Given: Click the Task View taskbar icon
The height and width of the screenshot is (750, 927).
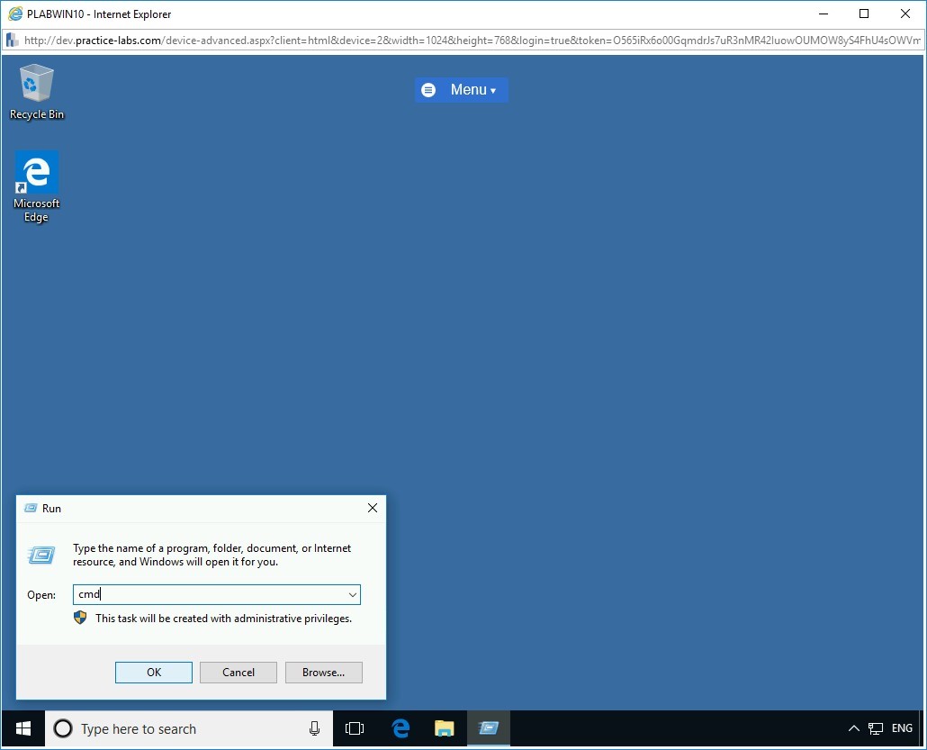Looking at the screenshot, I should [x=355, y=728].
